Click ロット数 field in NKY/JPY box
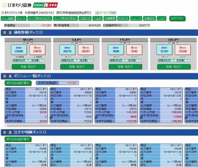 (x=42, y=60)
